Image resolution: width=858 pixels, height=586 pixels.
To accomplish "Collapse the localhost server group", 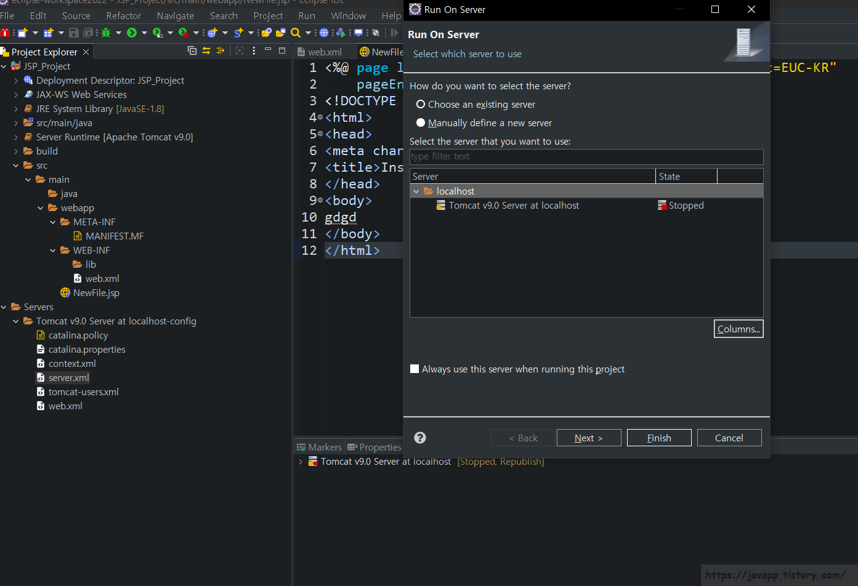I will [x=416, y=191].
